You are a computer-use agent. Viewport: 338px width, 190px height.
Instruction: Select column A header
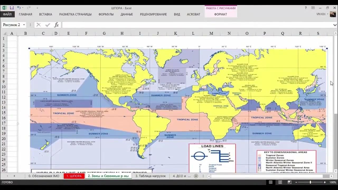click(12, 34)
